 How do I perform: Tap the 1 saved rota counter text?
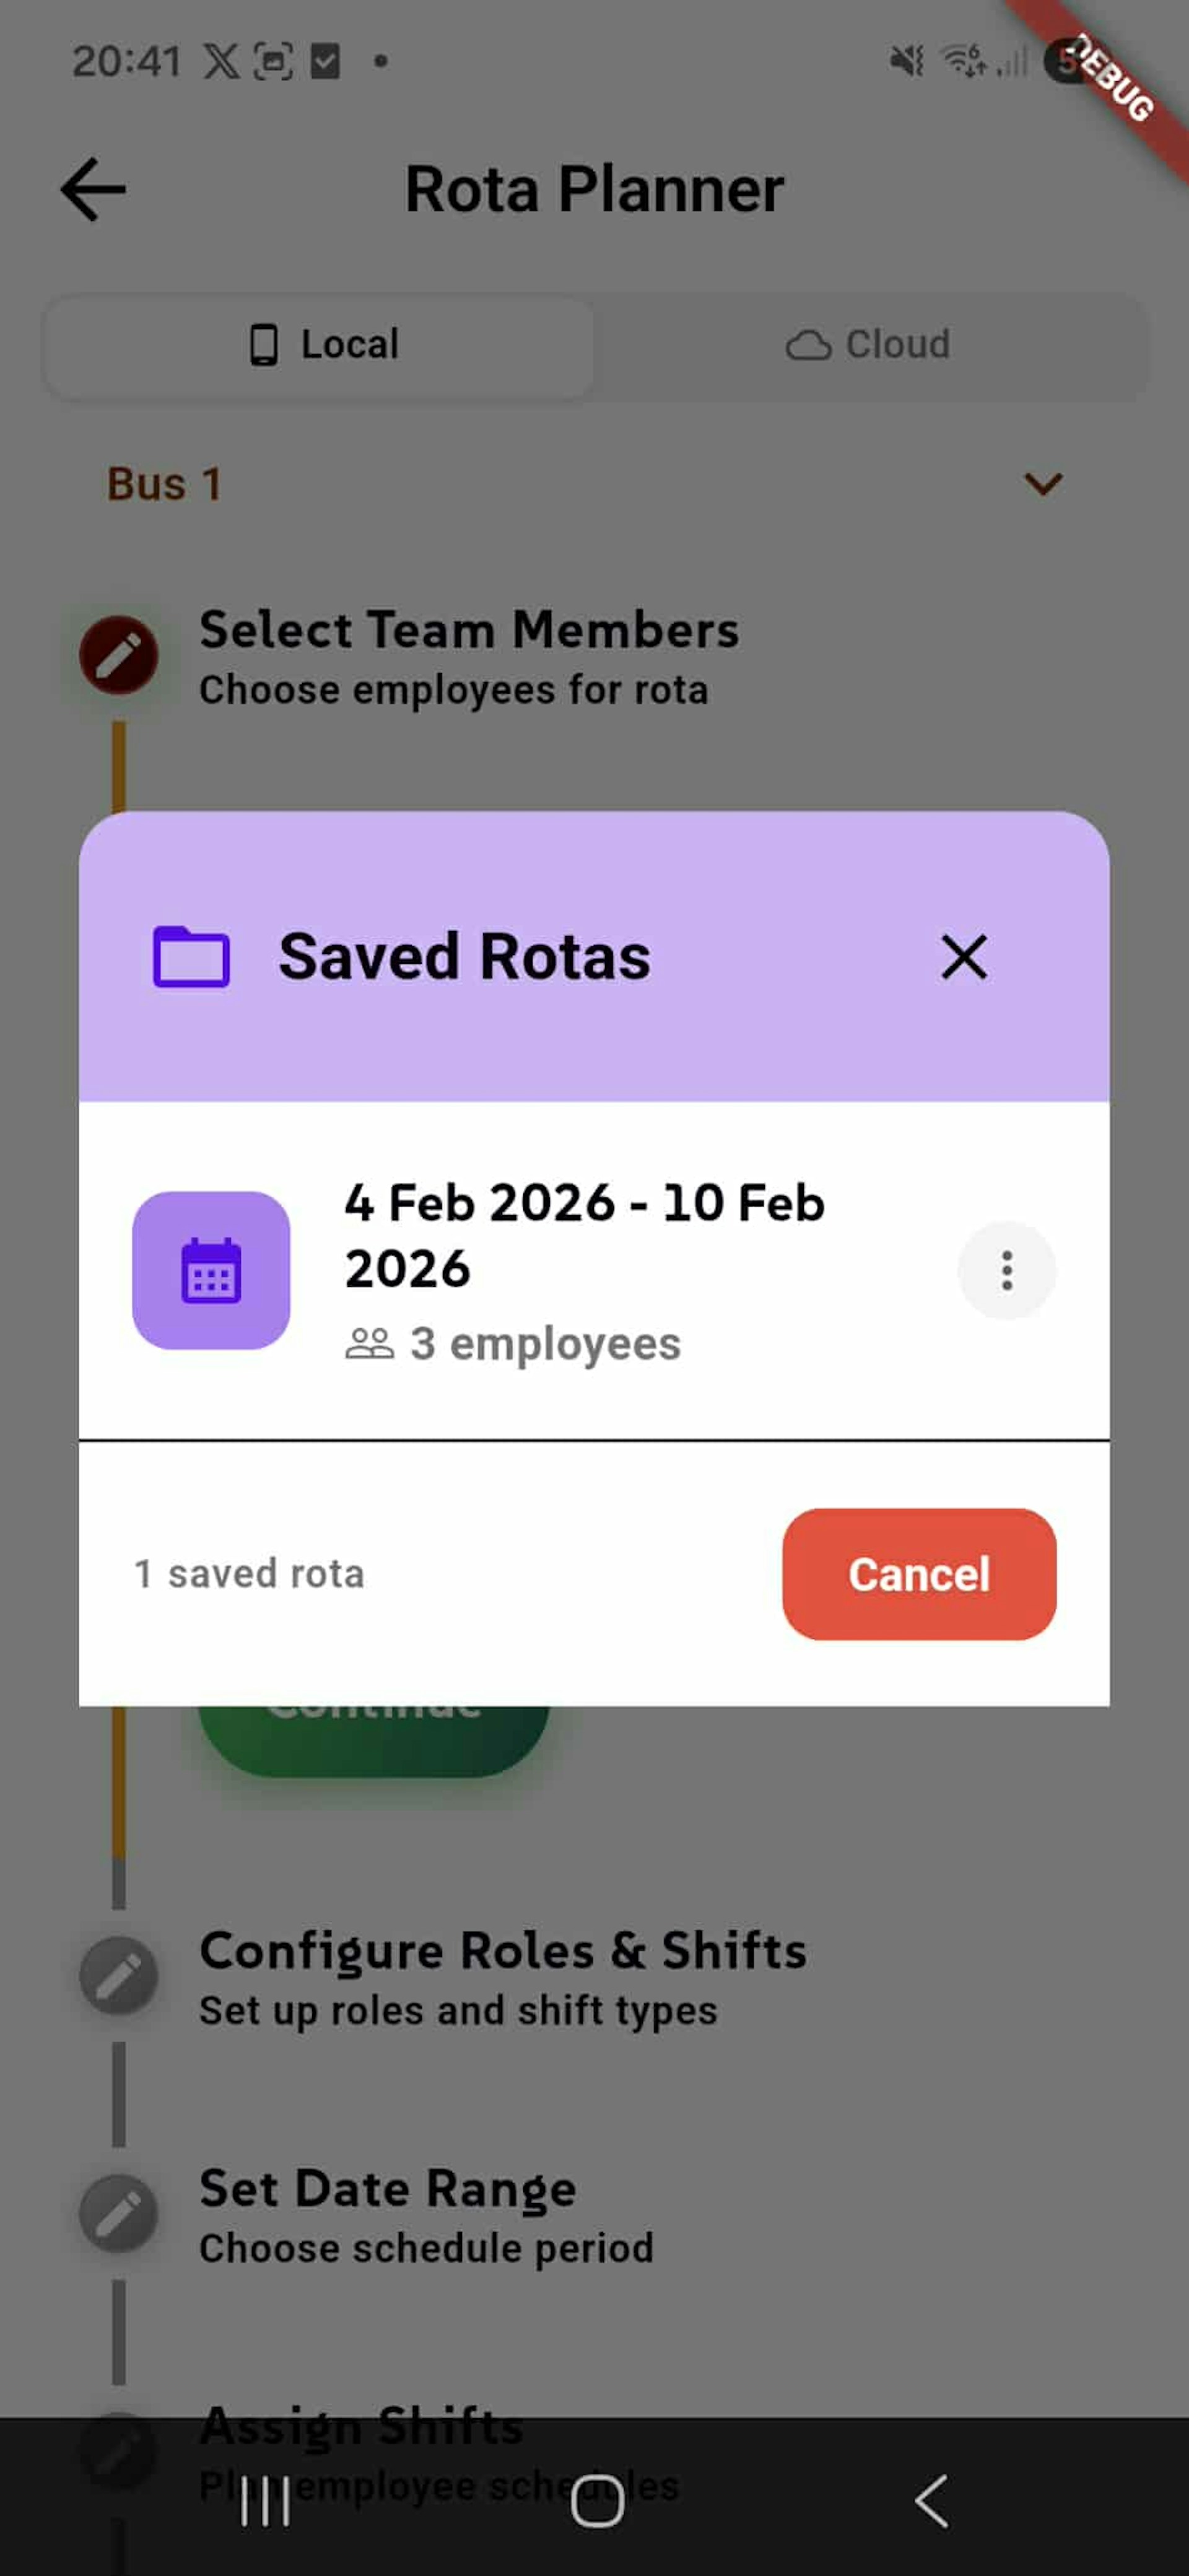[x=247, y=1573]
